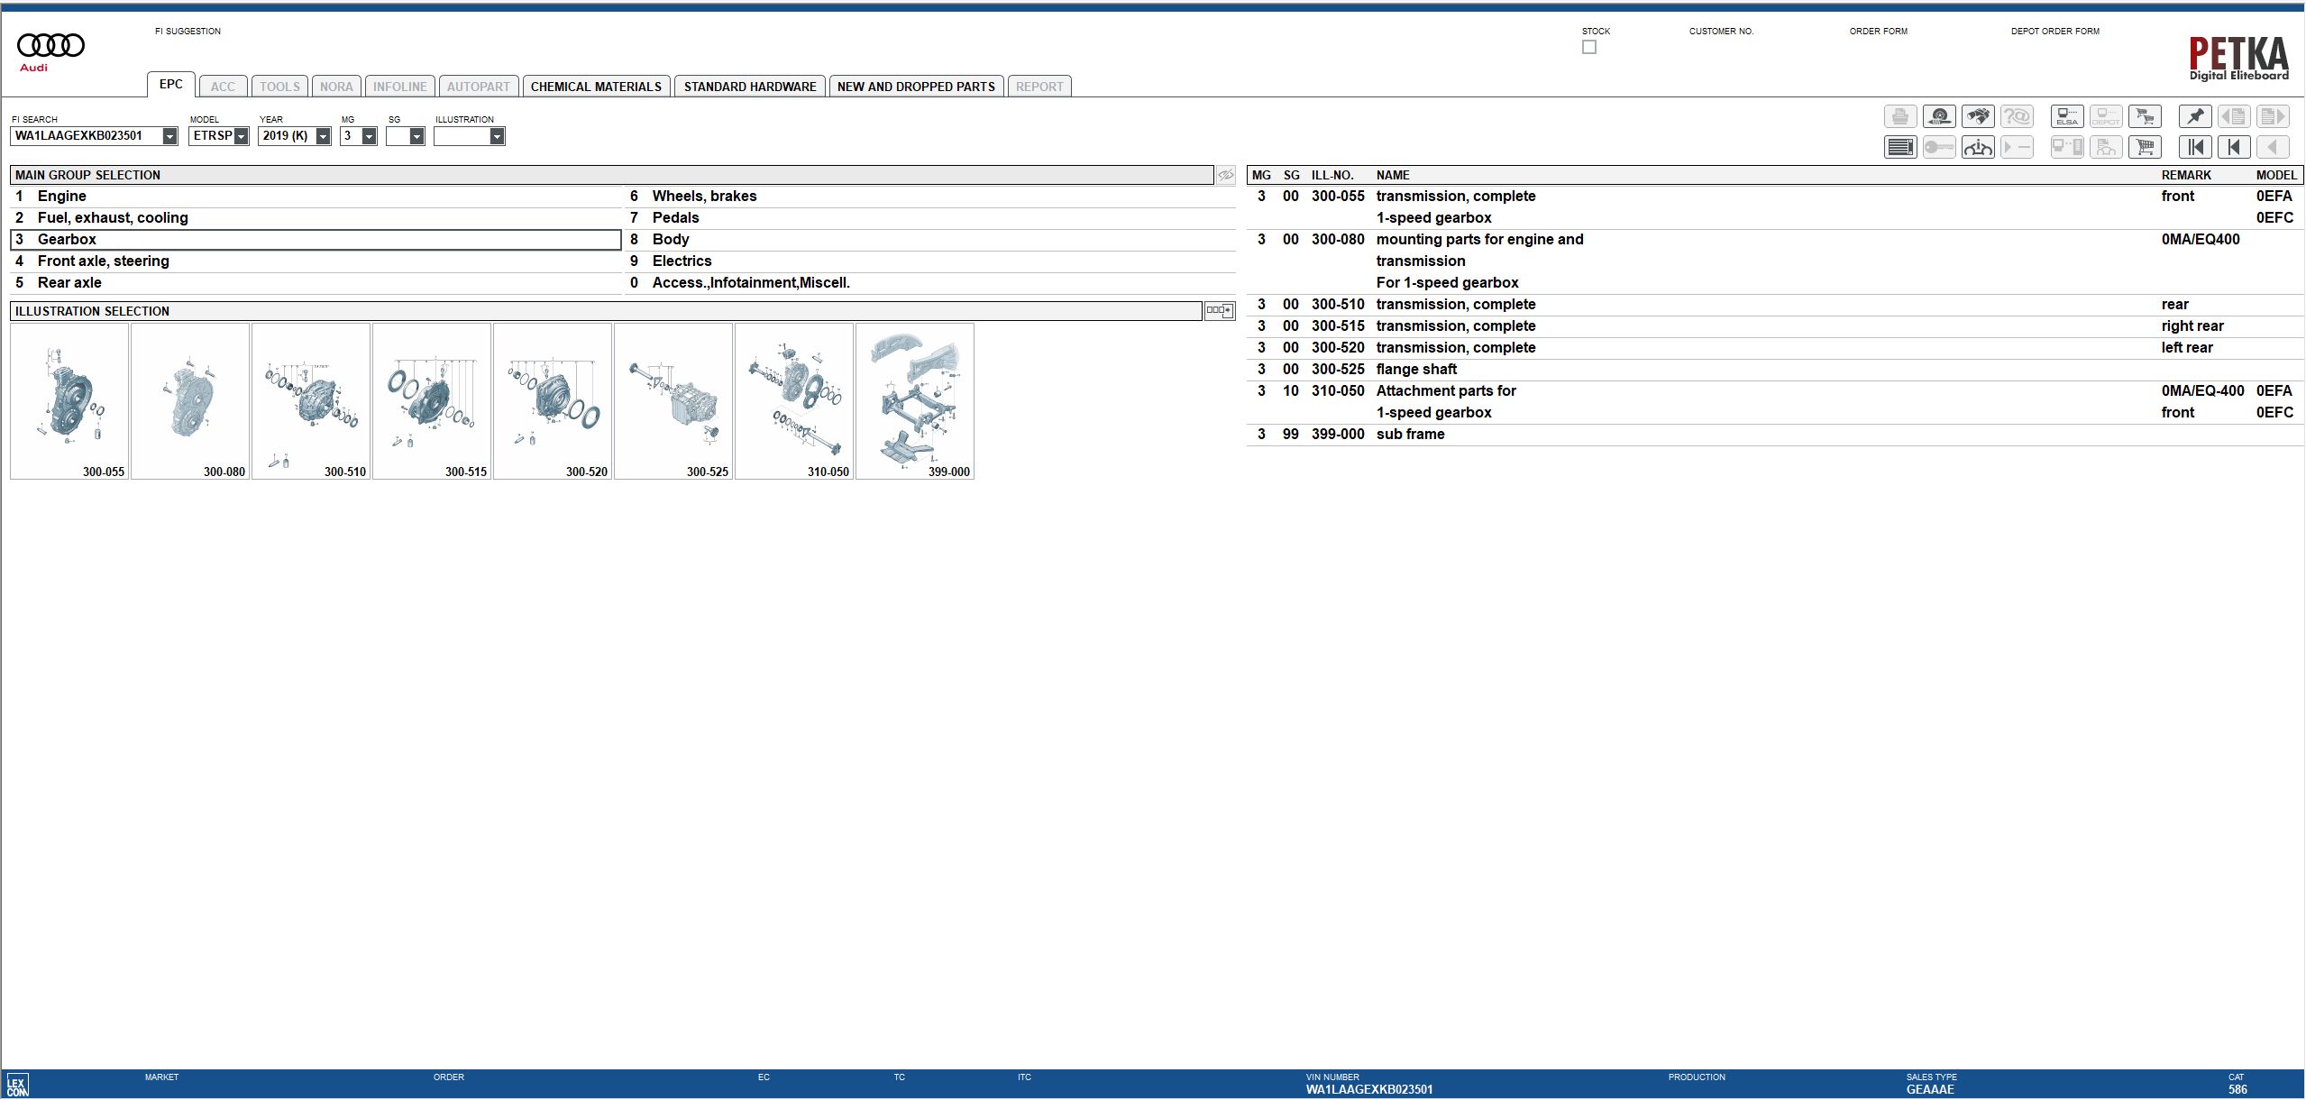This screenshot has width=2306, height=1100.
Task: Click the question mark email inquiry icon
Action: point(2017,116)
